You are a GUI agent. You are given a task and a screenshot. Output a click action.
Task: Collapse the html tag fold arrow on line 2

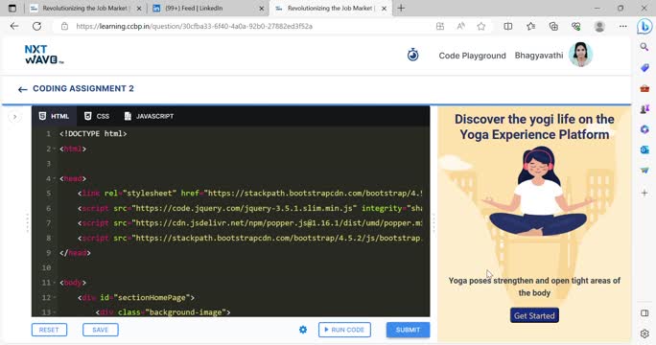click(55, 149)
